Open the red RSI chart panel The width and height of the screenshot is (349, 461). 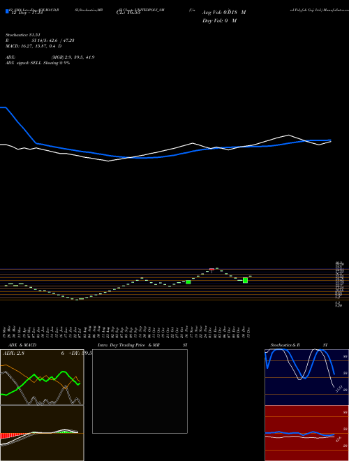click(x=306, y=433)
